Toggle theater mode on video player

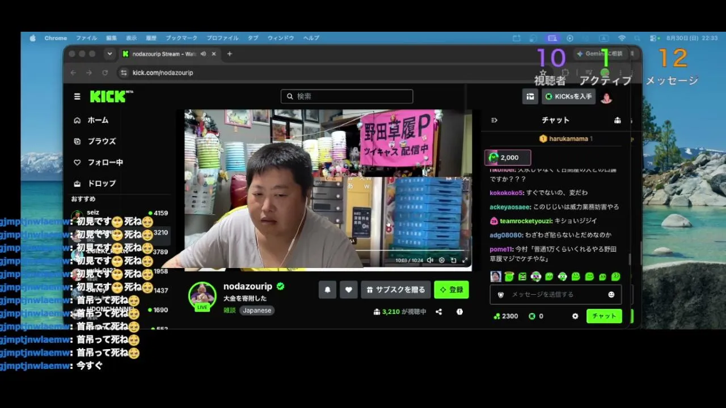coord(453,261)
